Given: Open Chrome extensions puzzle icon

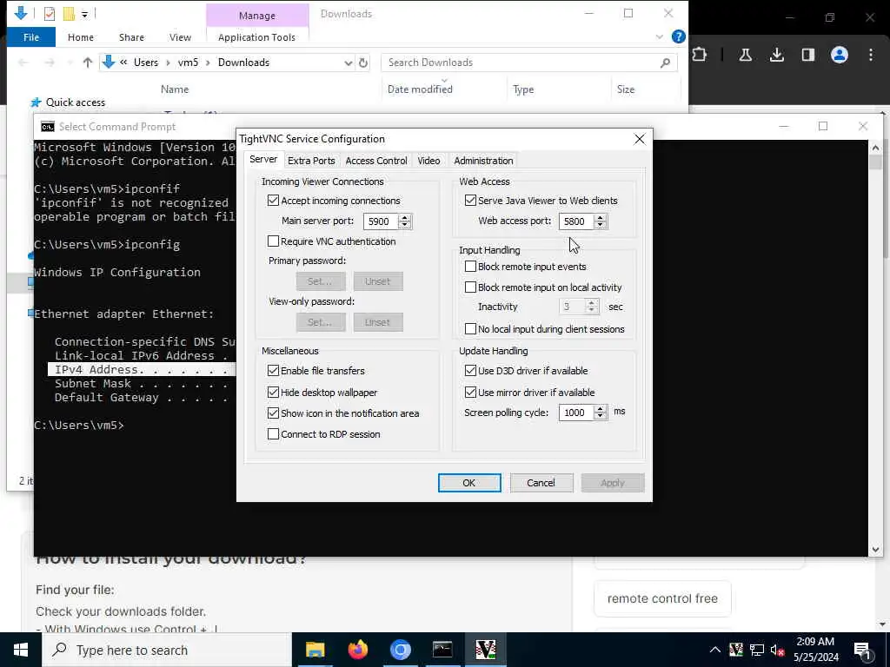Looking at the screenshot, I should (x=700, y=55).
